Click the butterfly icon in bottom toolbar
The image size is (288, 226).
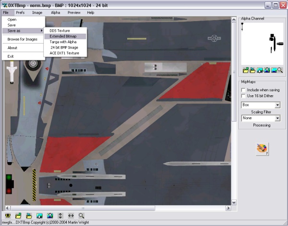pos(8,216)
